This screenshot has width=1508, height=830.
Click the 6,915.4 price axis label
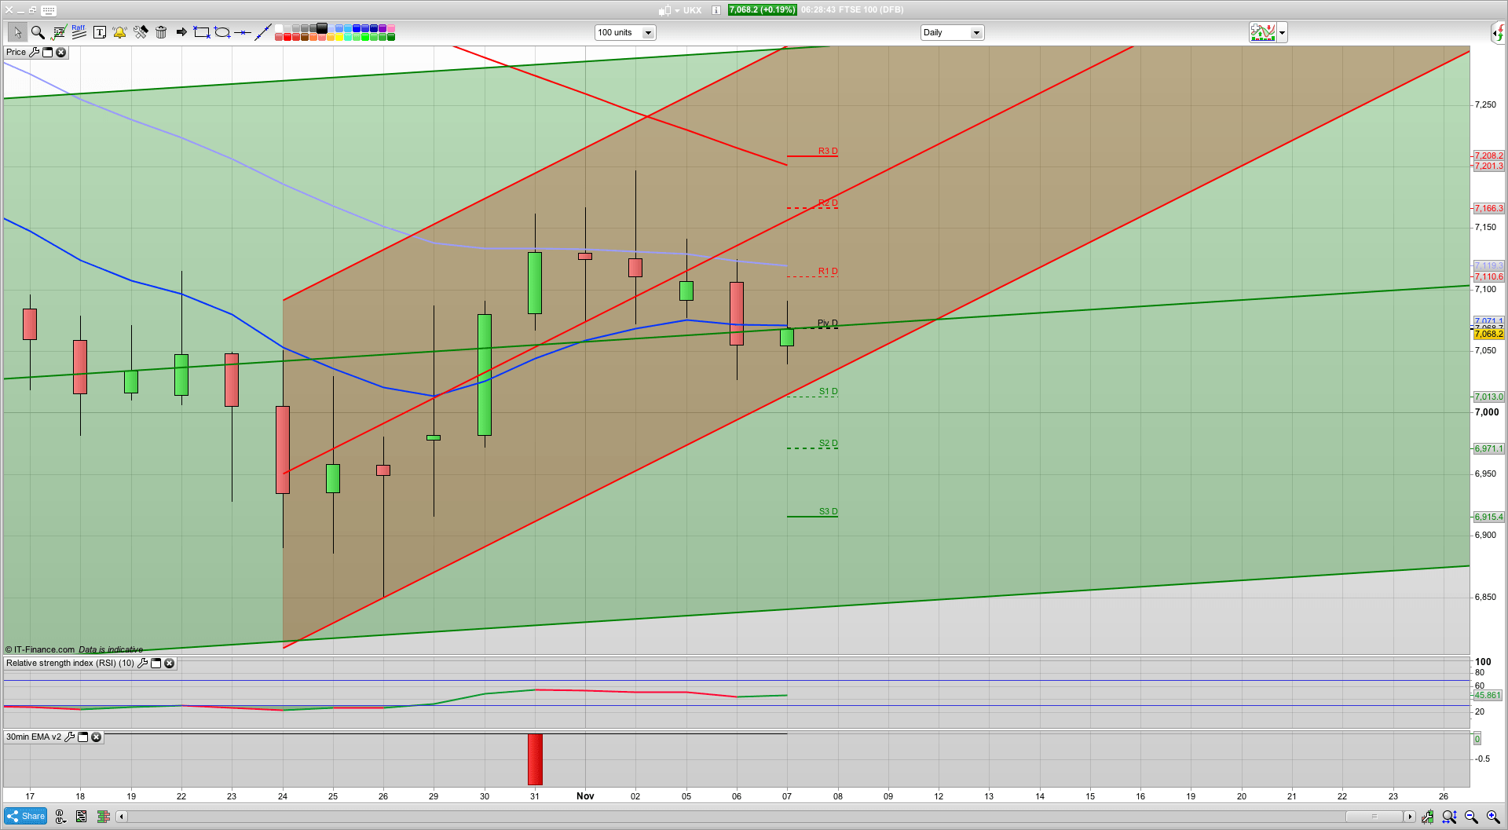[1488, 517]
